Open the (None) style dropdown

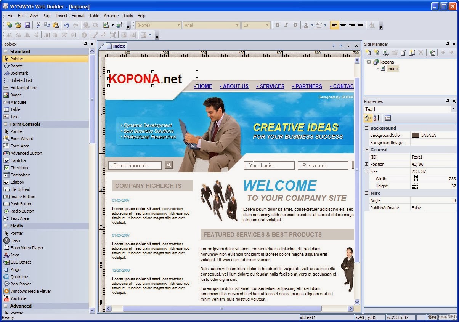click(178, 25)
